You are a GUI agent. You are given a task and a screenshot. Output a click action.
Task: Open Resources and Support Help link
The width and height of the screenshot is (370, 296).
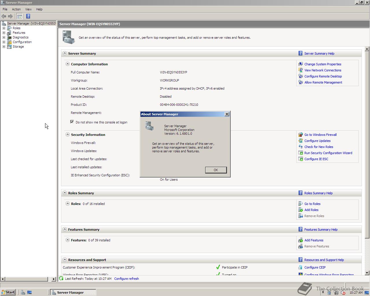[x=324, y=260]
